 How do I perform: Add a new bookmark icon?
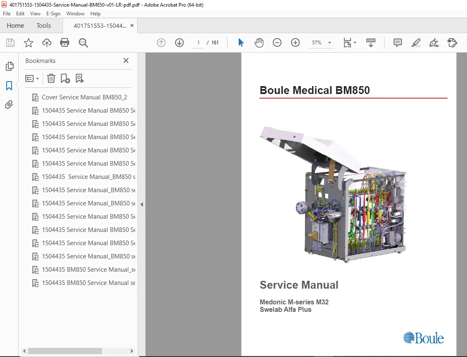pos(65,78)
